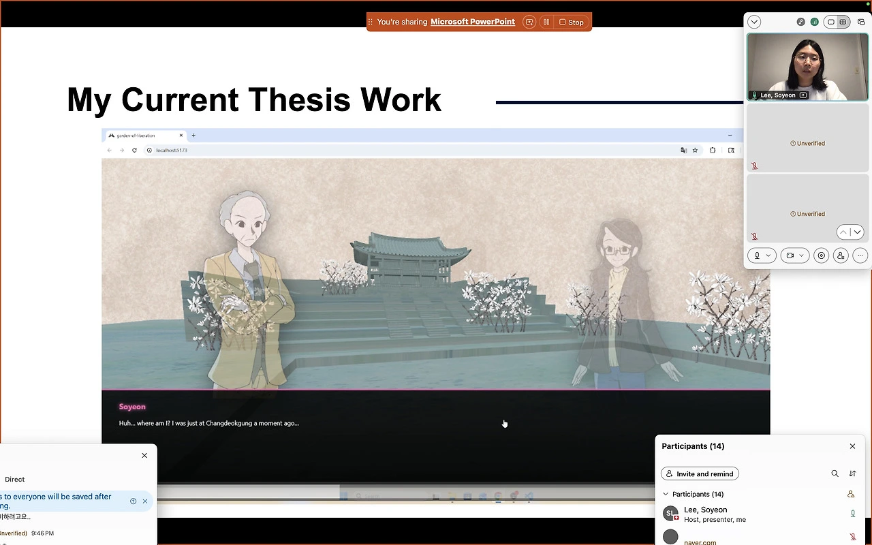Image resolution: width=872 pixels, height=545 pixels.
Task: Open more options ellipsis in video panel
Action: coord(860,255)
